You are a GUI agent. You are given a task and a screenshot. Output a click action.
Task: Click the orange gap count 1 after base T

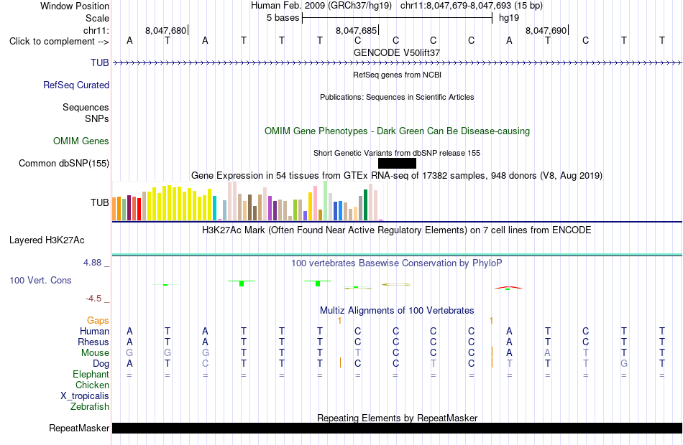tap(339, 321)
